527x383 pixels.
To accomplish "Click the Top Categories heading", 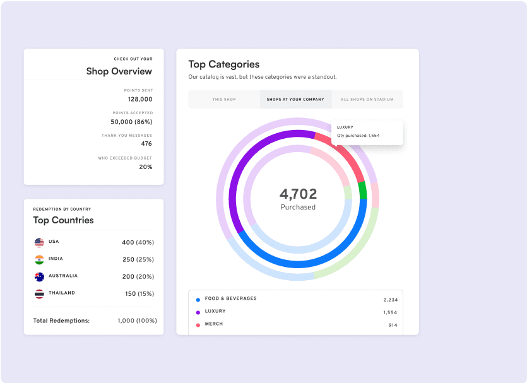I will pos(224,64).
